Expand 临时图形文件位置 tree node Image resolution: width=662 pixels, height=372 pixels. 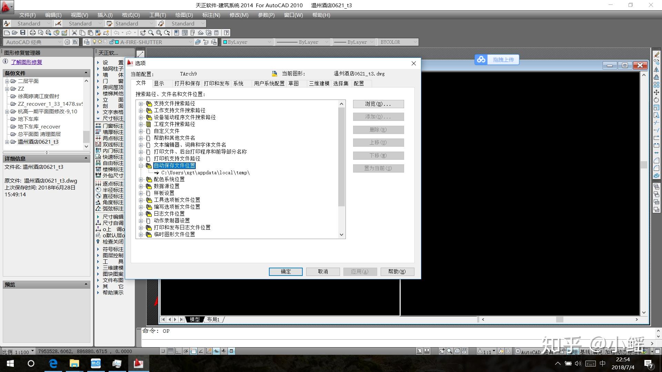[141, 235]
